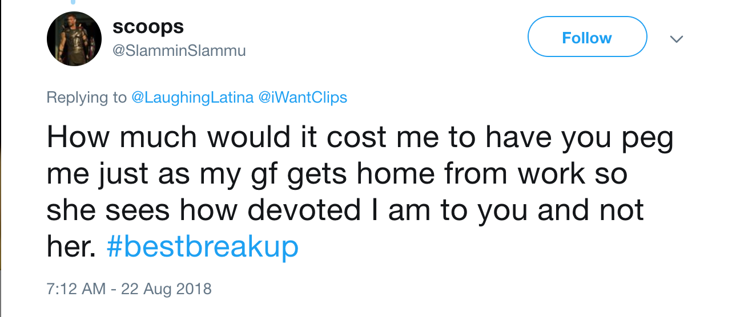
Task: Select the #bestbreakup hashtag
Action: pos(202,247)
